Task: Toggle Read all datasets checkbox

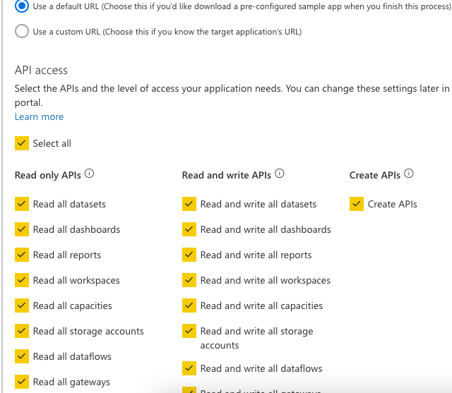Action: click(x=22, y=204)
